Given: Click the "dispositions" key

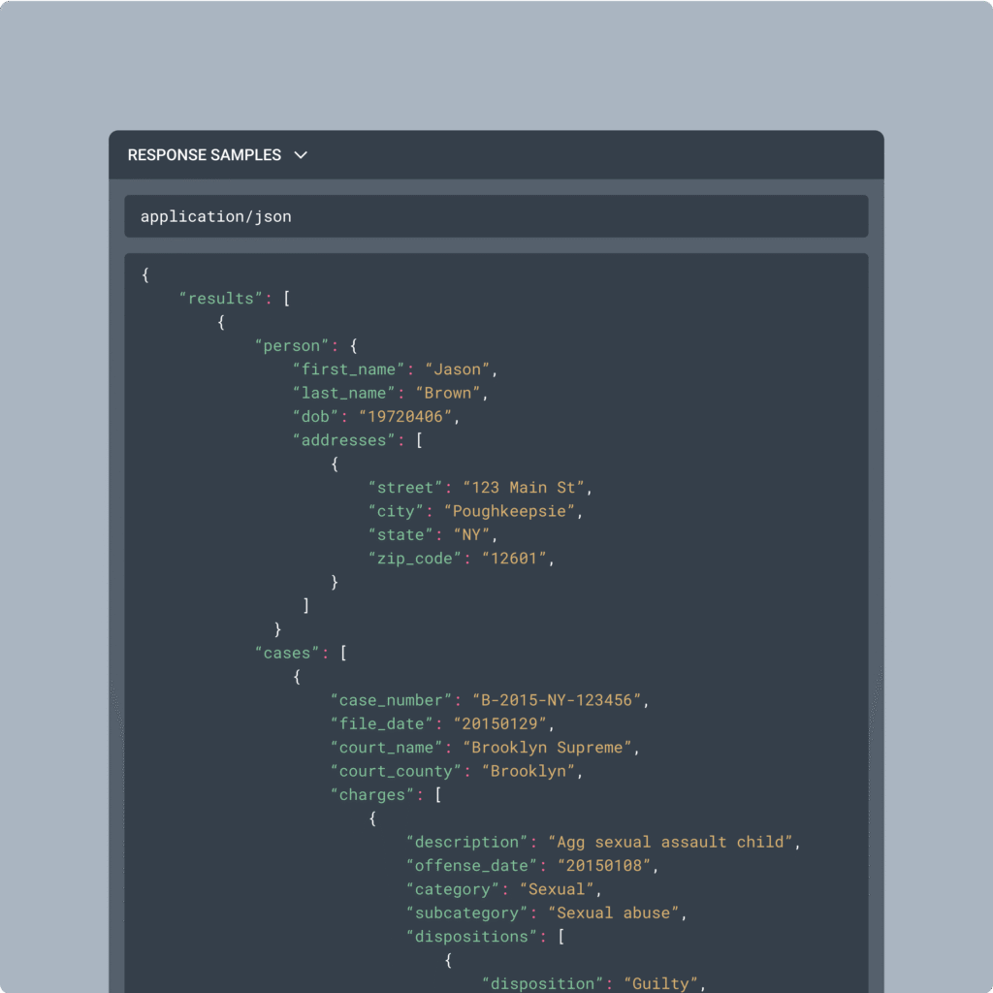Looking at the screenshot, I should pos(471,937).
